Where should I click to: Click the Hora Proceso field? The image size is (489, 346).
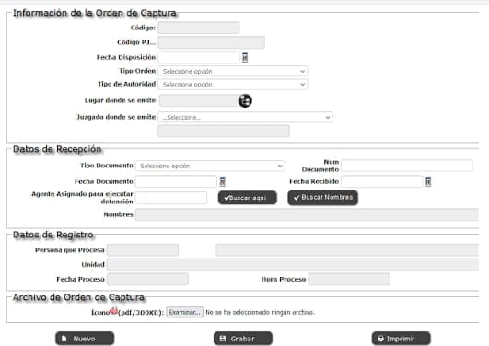(x=349, y=280)
